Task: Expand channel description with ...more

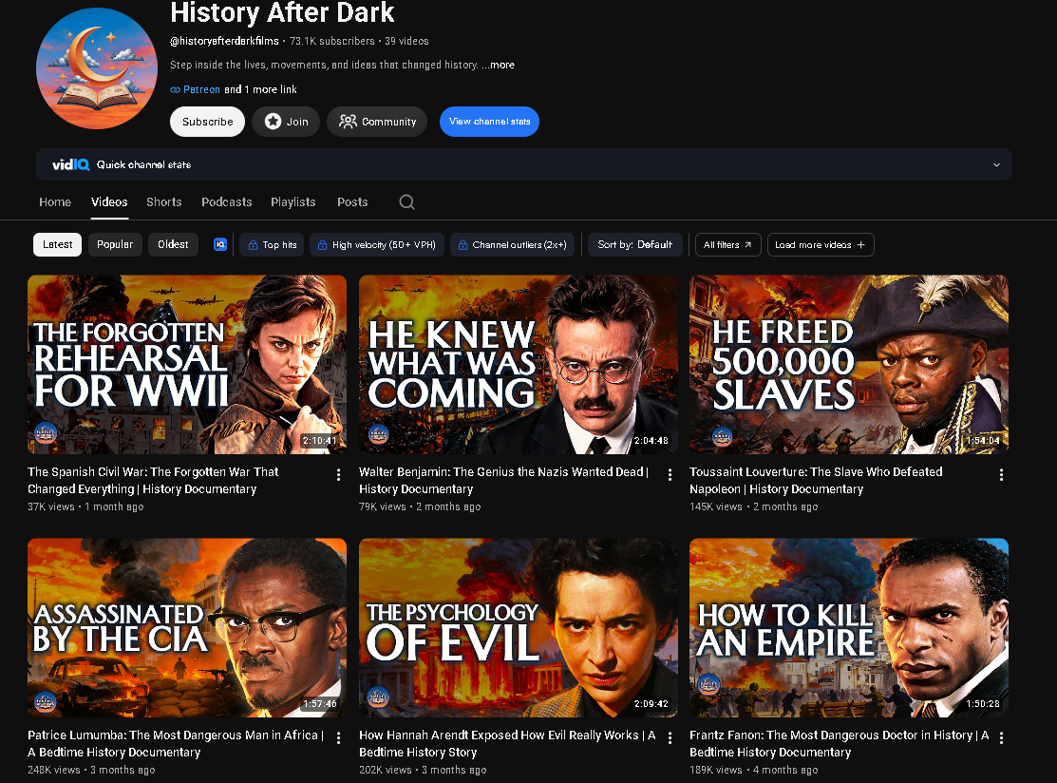Action: (x=499, y=65)
